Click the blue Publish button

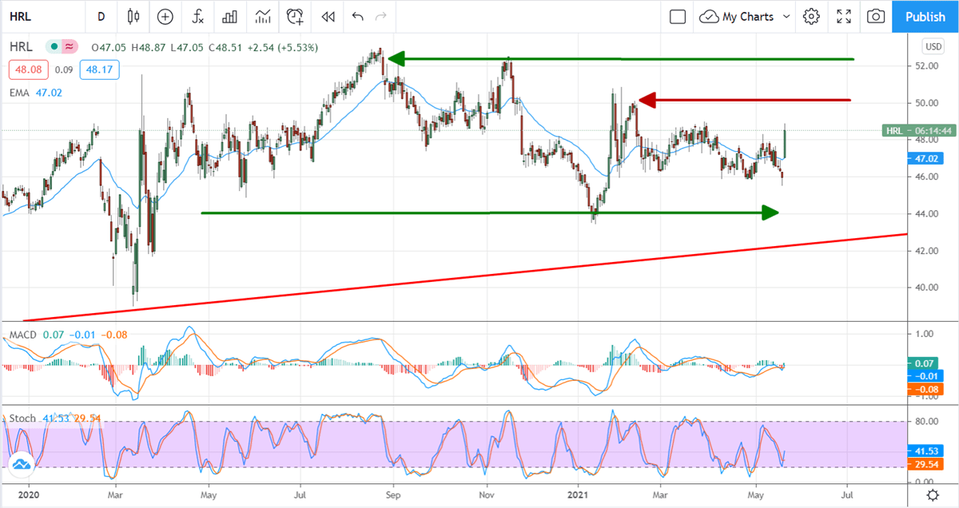click(x=925, y=17)
